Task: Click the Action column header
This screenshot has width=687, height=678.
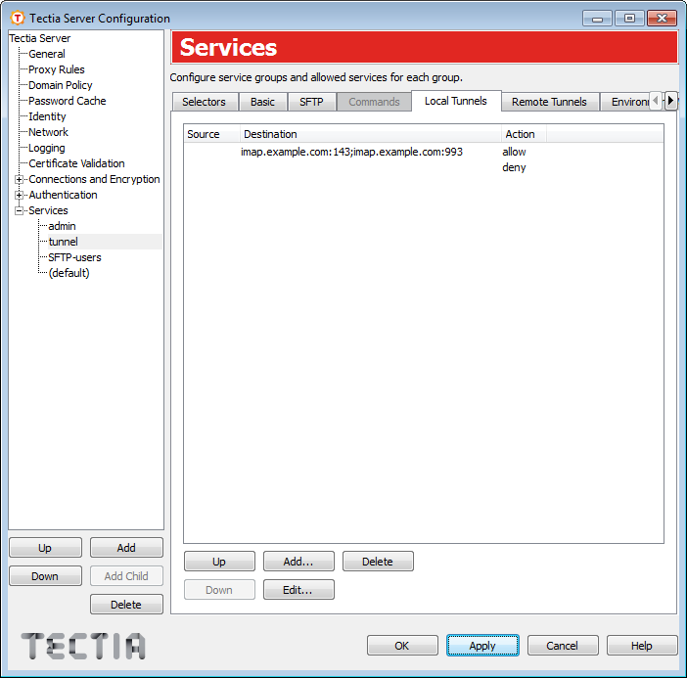Action: [x=524, y=134]
